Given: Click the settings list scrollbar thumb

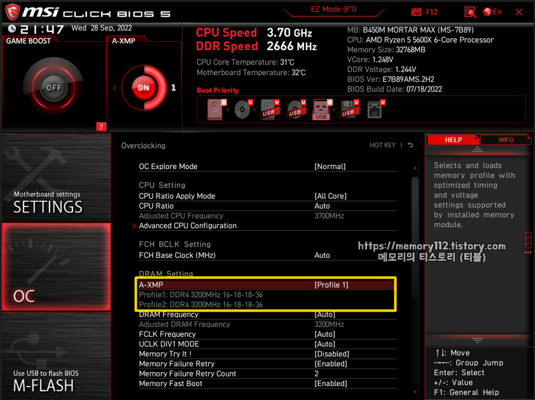Looking at the screenshot, I should coord(415,237).
